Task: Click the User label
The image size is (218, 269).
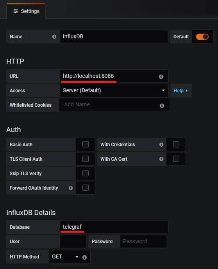Action: click(14, 241)
